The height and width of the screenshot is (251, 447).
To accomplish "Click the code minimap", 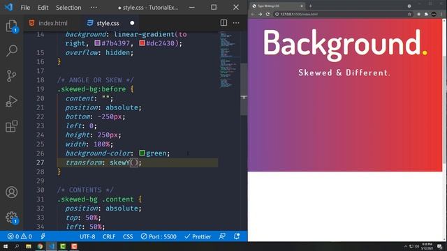I will click(x=230, y=60).
